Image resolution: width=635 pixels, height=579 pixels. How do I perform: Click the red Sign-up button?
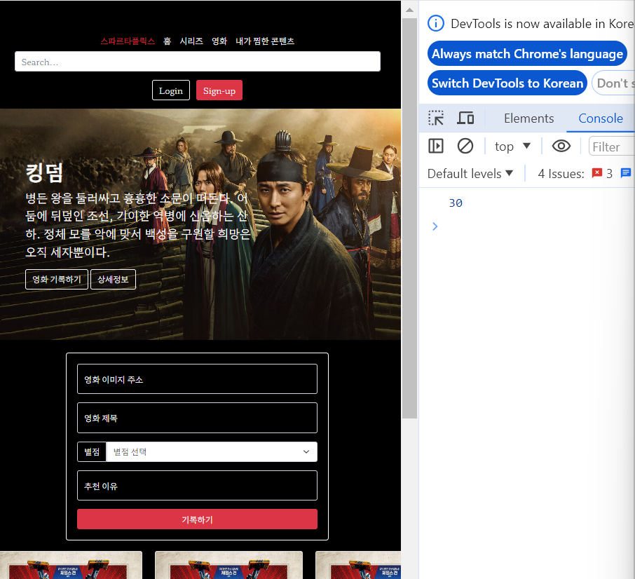click(x=219, y=90)
